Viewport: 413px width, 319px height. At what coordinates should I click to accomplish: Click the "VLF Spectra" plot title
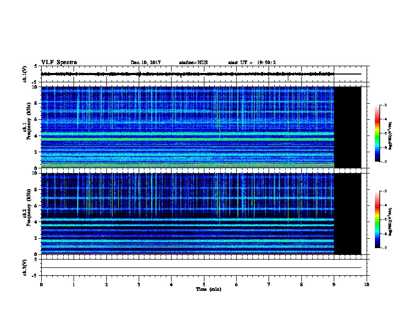coord(59,63)
